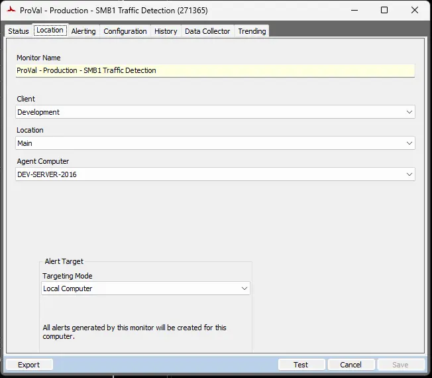Click the Export button

click(29, 365)
